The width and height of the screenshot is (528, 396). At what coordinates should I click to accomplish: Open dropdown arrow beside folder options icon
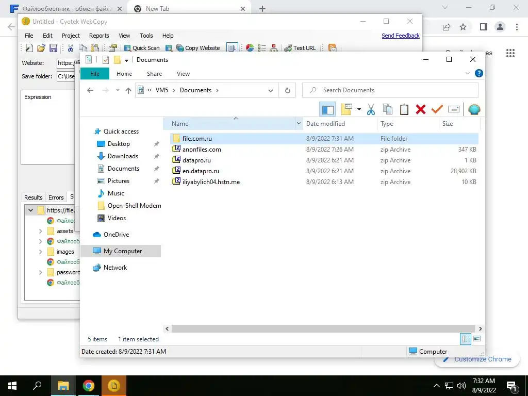tap(359, 109)
